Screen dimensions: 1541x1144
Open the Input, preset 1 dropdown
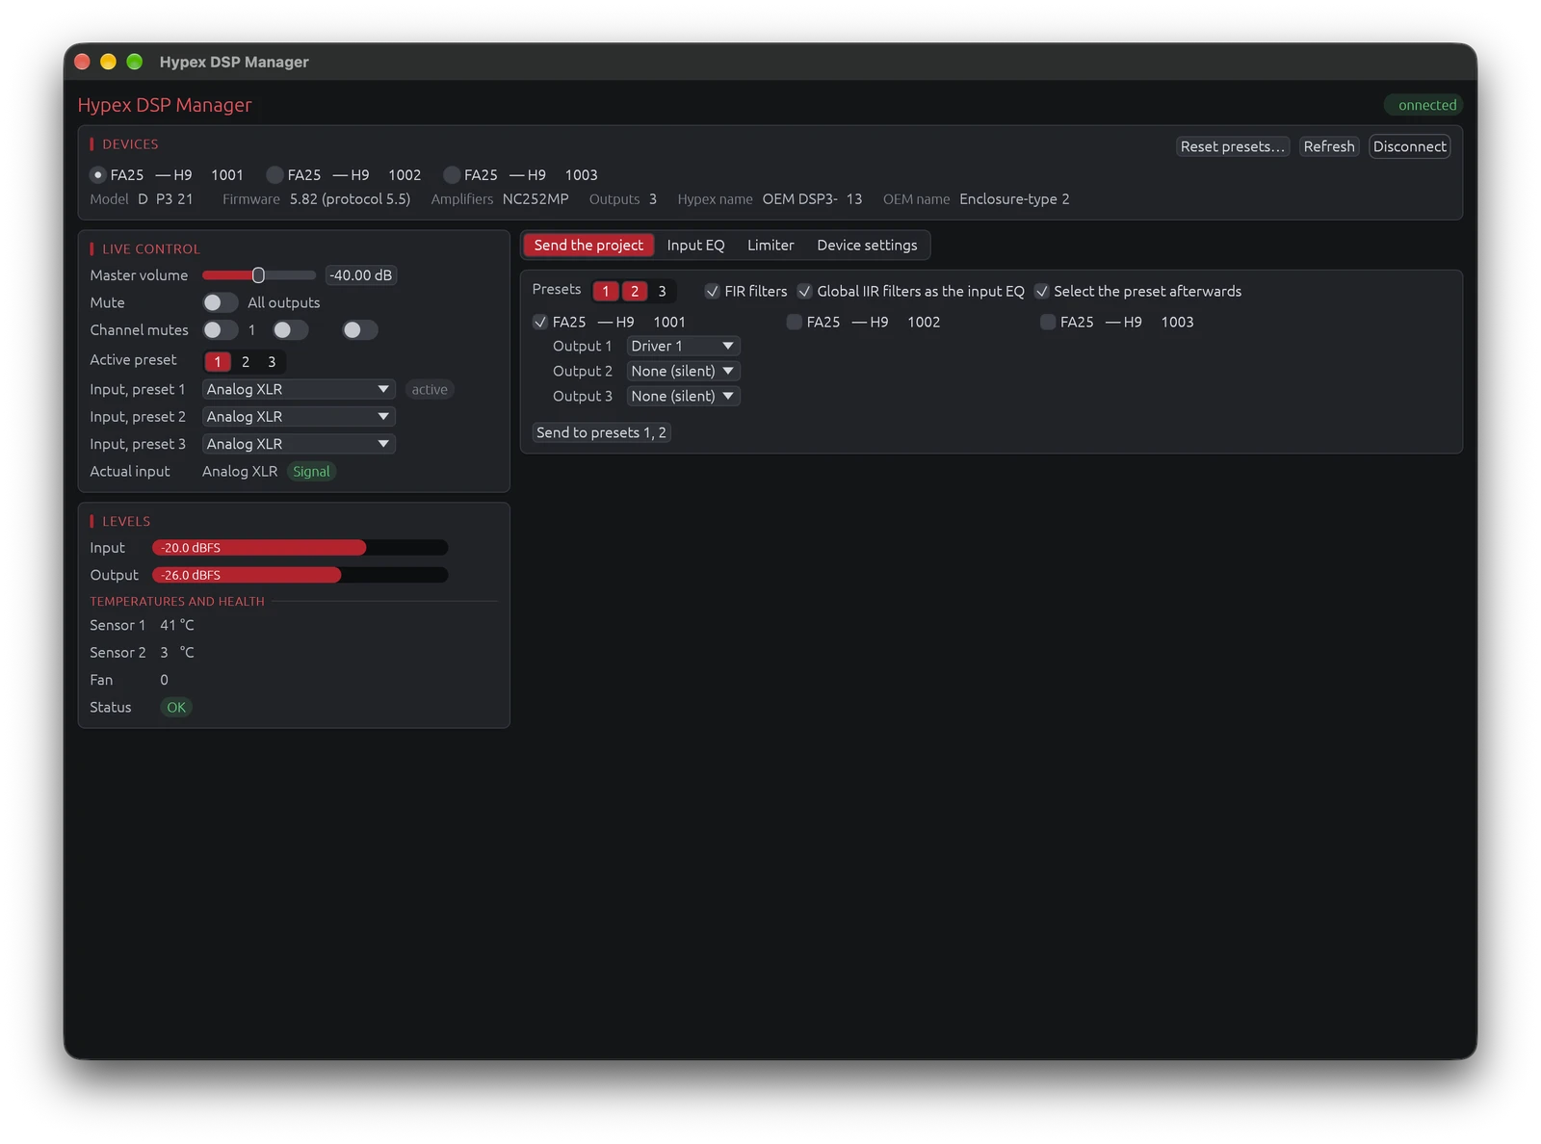click(x=299, y=390)
